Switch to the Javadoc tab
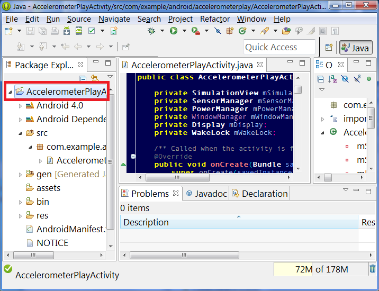This screenshot has height=291, width=379. click(206, 194)
